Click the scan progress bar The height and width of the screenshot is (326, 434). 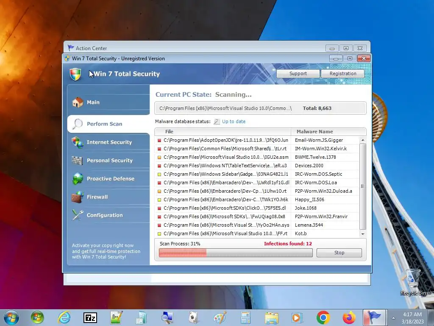click(236, 253)
